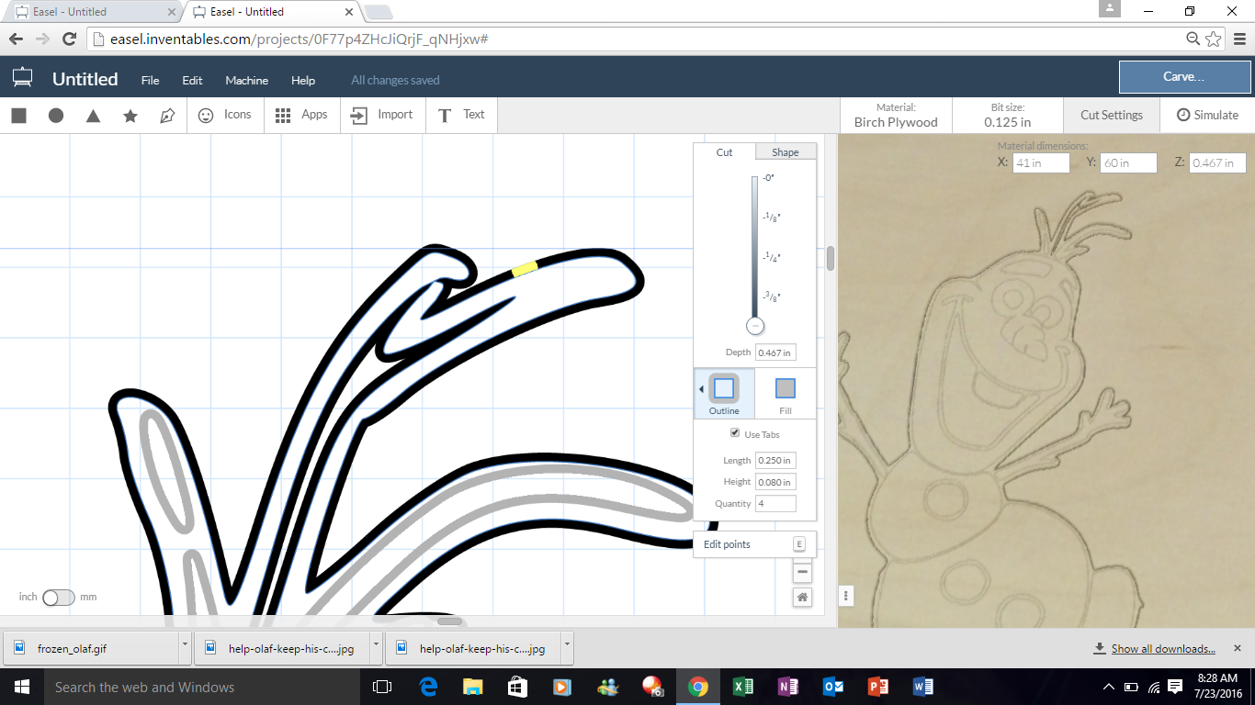Image resolution: width=1255 pixels, height=705 pixels.
Task: Open the Bit size selector
Action: pyautogui.click(x=1007, y=115)
